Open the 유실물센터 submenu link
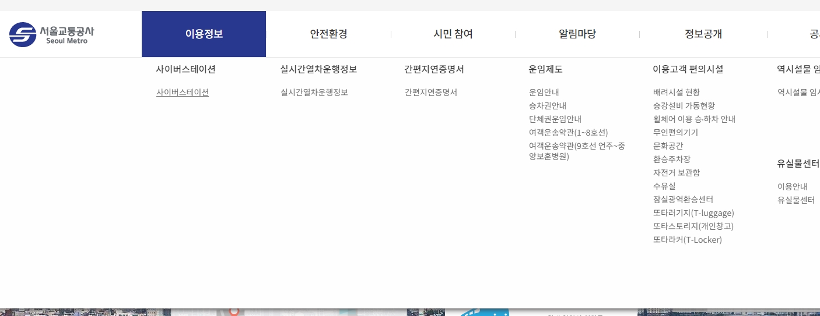Viewport: 820px width, 316px height. (796, 200)
